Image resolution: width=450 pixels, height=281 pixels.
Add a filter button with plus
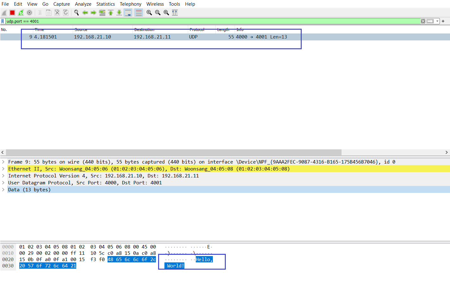tap(443, 21)
